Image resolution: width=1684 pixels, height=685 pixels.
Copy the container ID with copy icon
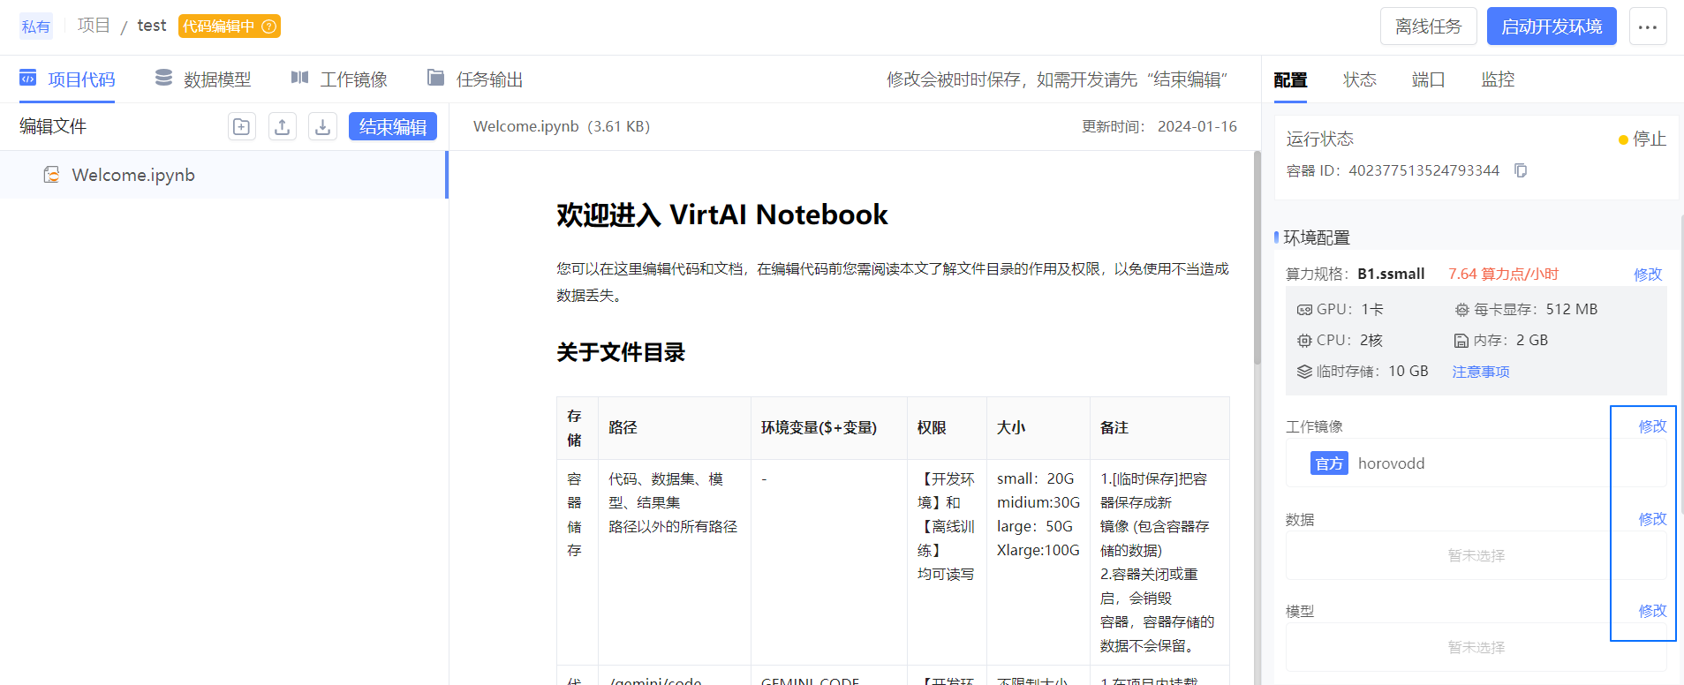pos(1521,170)
